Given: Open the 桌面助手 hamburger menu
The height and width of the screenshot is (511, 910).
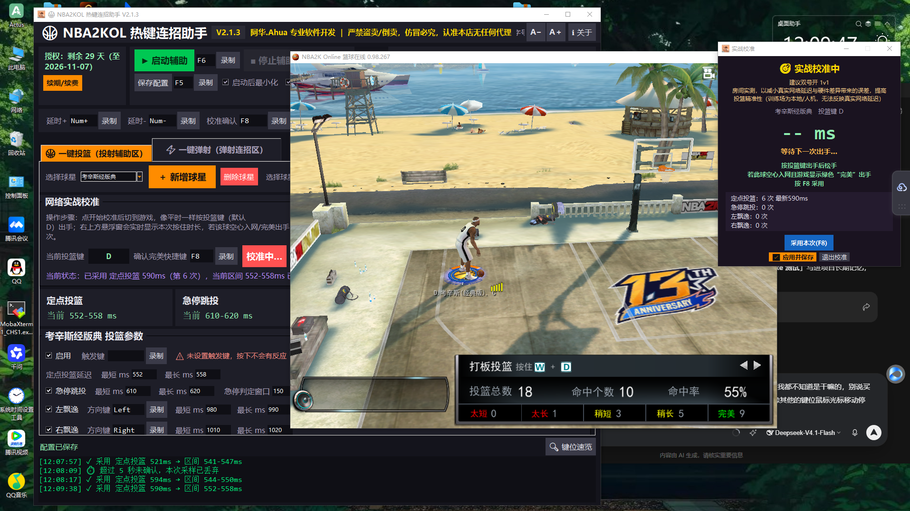Looking at the screenshot, I should click(x=878, y=24).
